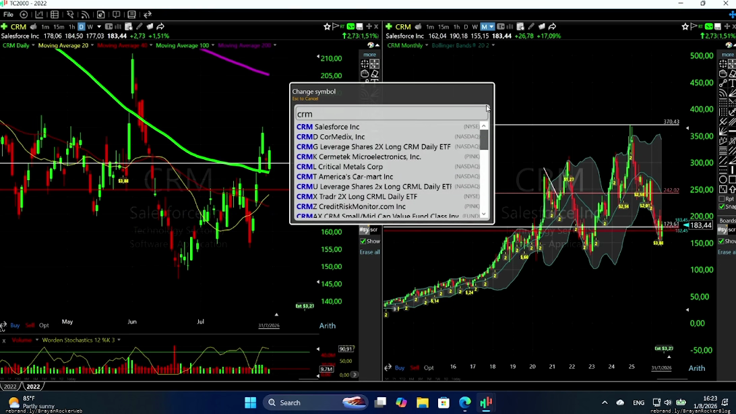Select CRMZ CreditRiskMonitor.com Inc
The image size is (736, 414).
pyautogui.click(x=388, y=206)
